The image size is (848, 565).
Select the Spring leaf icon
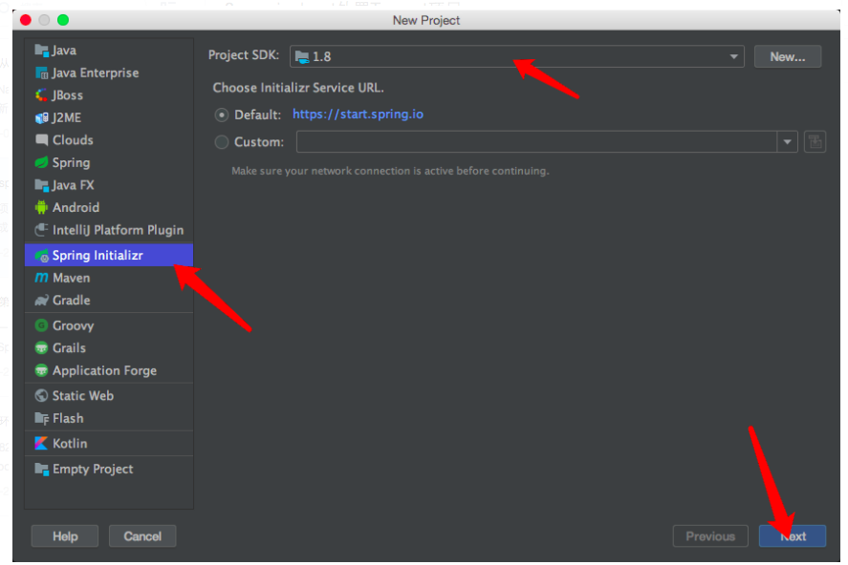(42, 162)
